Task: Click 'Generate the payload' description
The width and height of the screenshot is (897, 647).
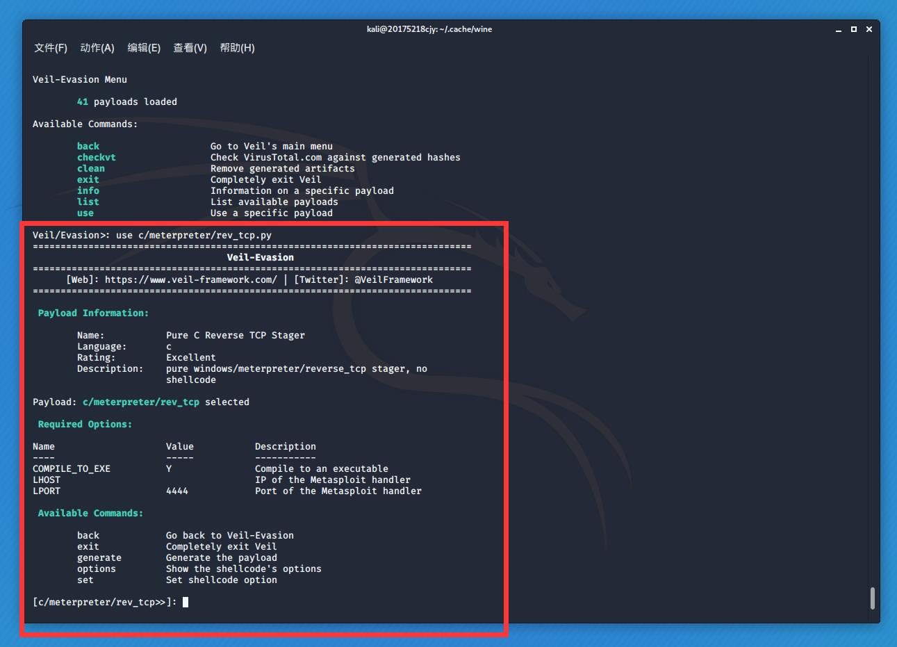Action: tap(222, 557)
